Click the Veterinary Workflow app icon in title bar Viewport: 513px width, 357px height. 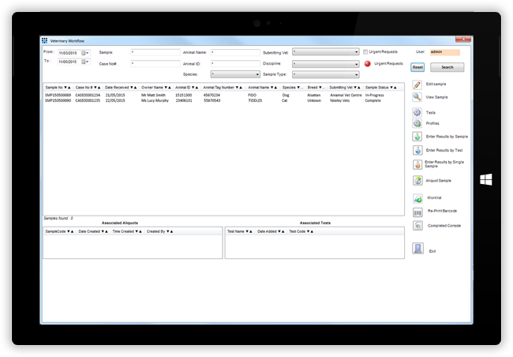[x=44, y=40]
